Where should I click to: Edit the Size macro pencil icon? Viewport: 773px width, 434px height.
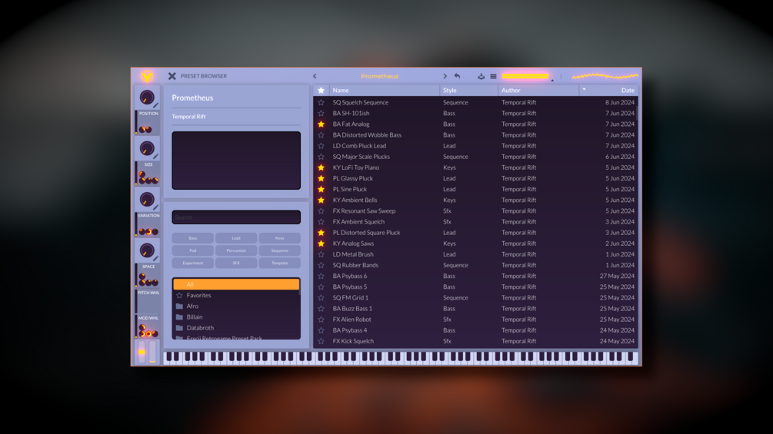click(156, 157)
